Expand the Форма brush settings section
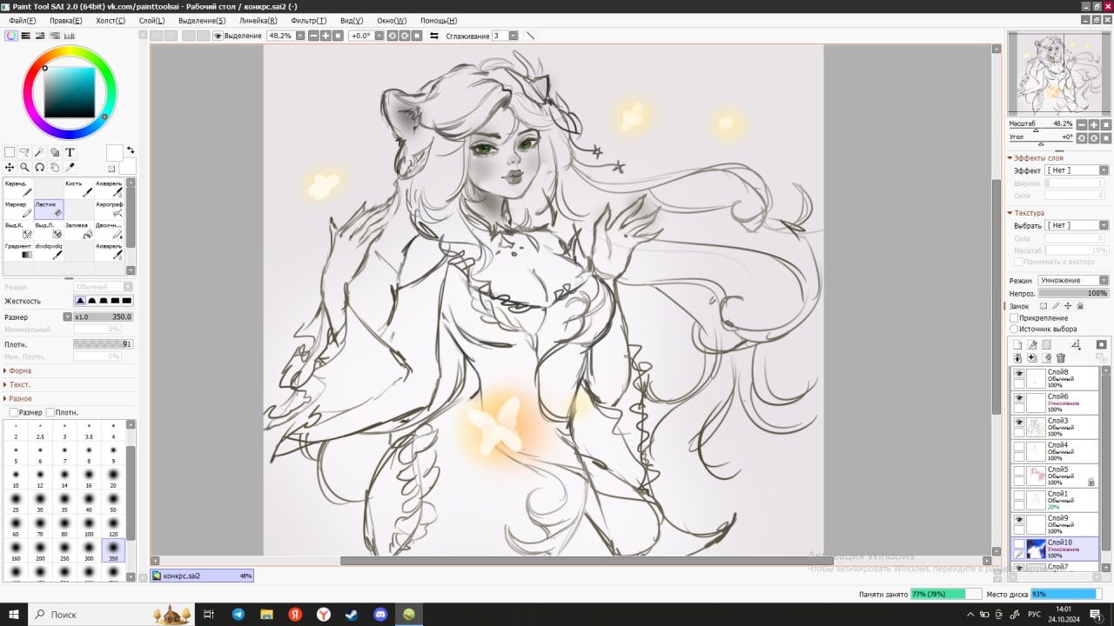Viewport: 1114px width, 626px height. 19,370
